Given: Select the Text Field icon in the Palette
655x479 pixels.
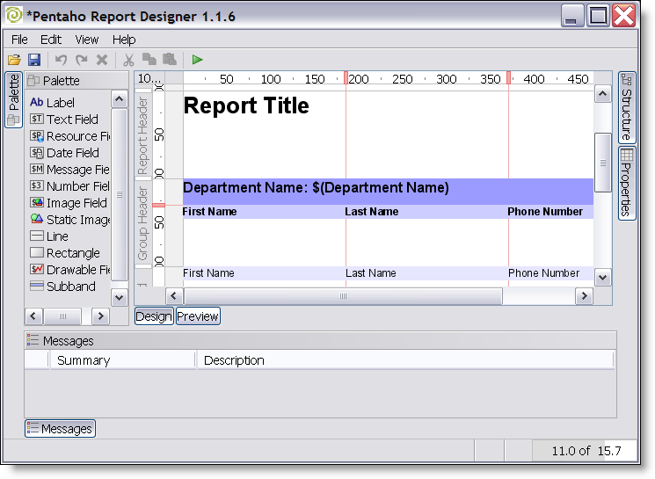Looking at the screenshot, I should [37, 119].
